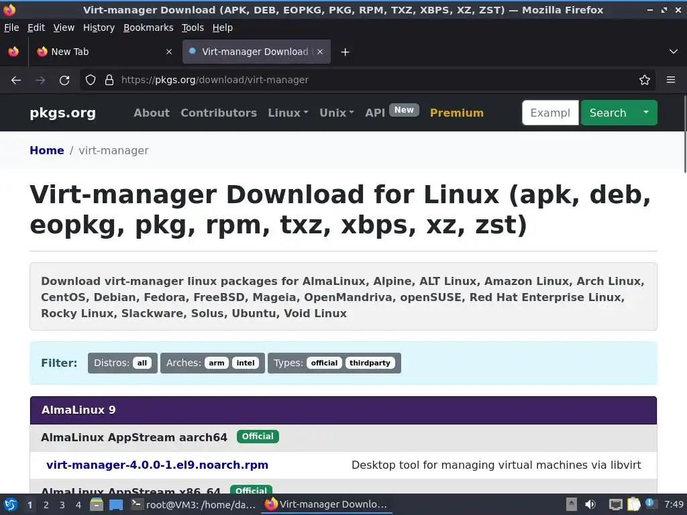The height and width of the screenshot is (515, 687).
Task: Open the volume speaker tray icon
Action: 590,504
